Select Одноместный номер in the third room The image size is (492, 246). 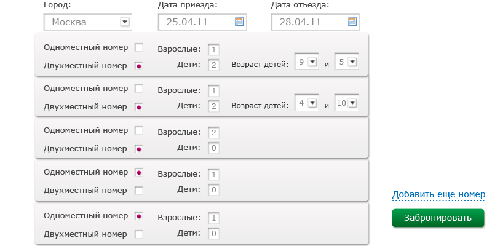tap(139, 130)
